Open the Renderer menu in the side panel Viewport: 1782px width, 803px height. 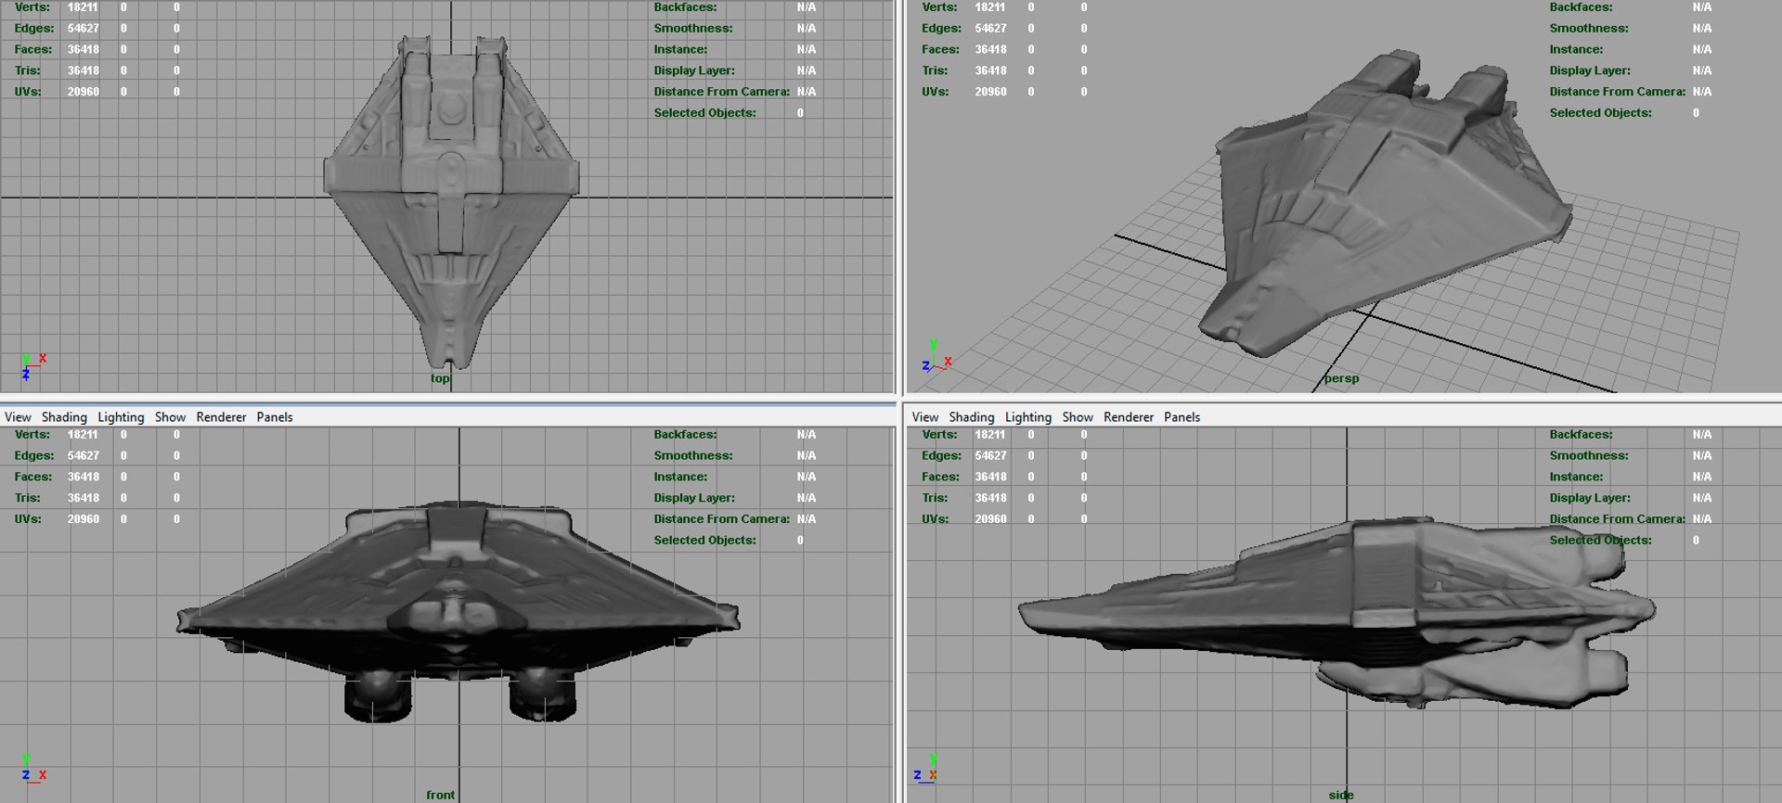click(1129, 417)
